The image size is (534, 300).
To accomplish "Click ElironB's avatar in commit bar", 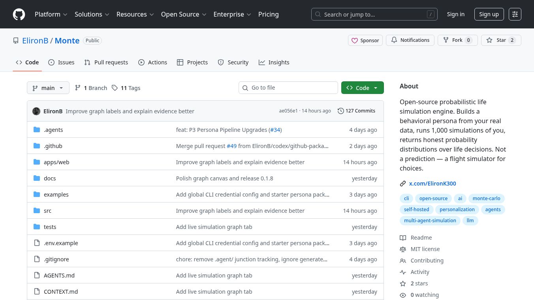I will click(36, 111).
